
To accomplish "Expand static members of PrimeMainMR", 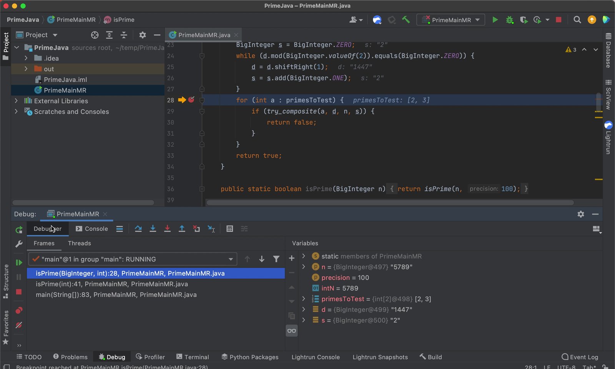I will [x=304, y=256].
